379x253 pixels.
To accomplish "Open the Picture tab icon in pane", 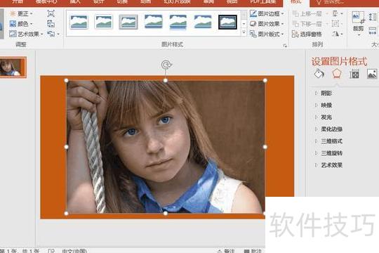I will pyautogui.click(x=372, y=74).
